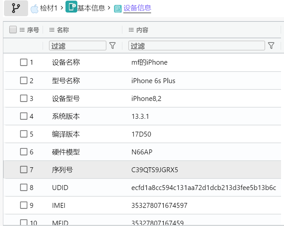The height and width of the screenshot is (226, 284).
Task: Open the 名称 column menu icon
Action: pyautogui.click(x=52, y=30)
